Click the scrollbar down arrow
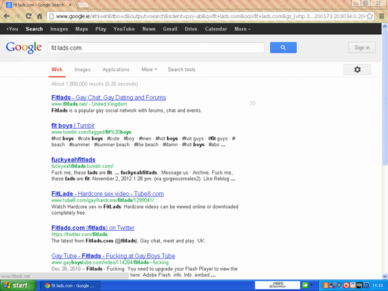388x291 pixels. click(x=385, y=276)
